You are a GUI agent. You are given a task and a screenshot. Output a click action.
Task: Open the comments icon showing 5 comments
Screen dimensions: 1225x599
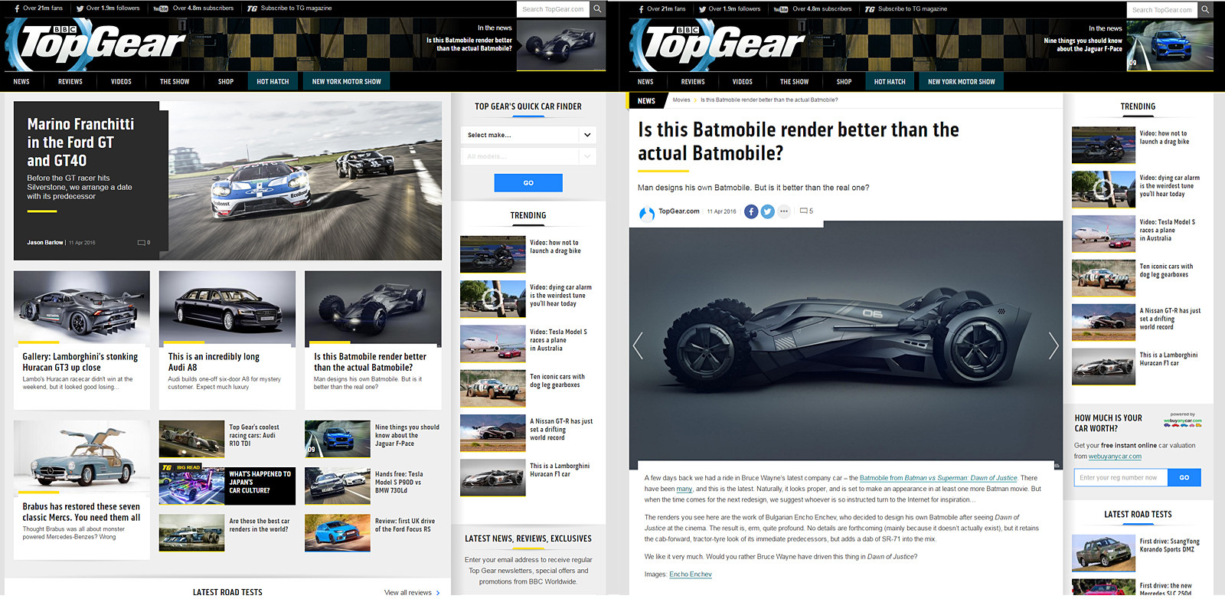(x=806, y=211)
